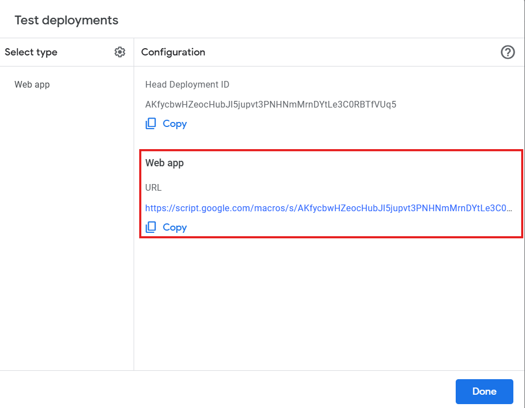Click the AKfycbw deployment ID string
Image resolution: width=525 pixels, height=408 pixels.
click(x=271, y=104)
